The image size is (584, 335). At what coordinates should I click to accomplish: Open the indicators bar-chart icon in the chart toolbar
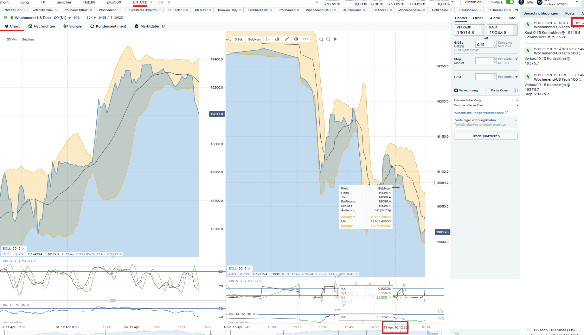pyautogui.click(x=277, y=39)
